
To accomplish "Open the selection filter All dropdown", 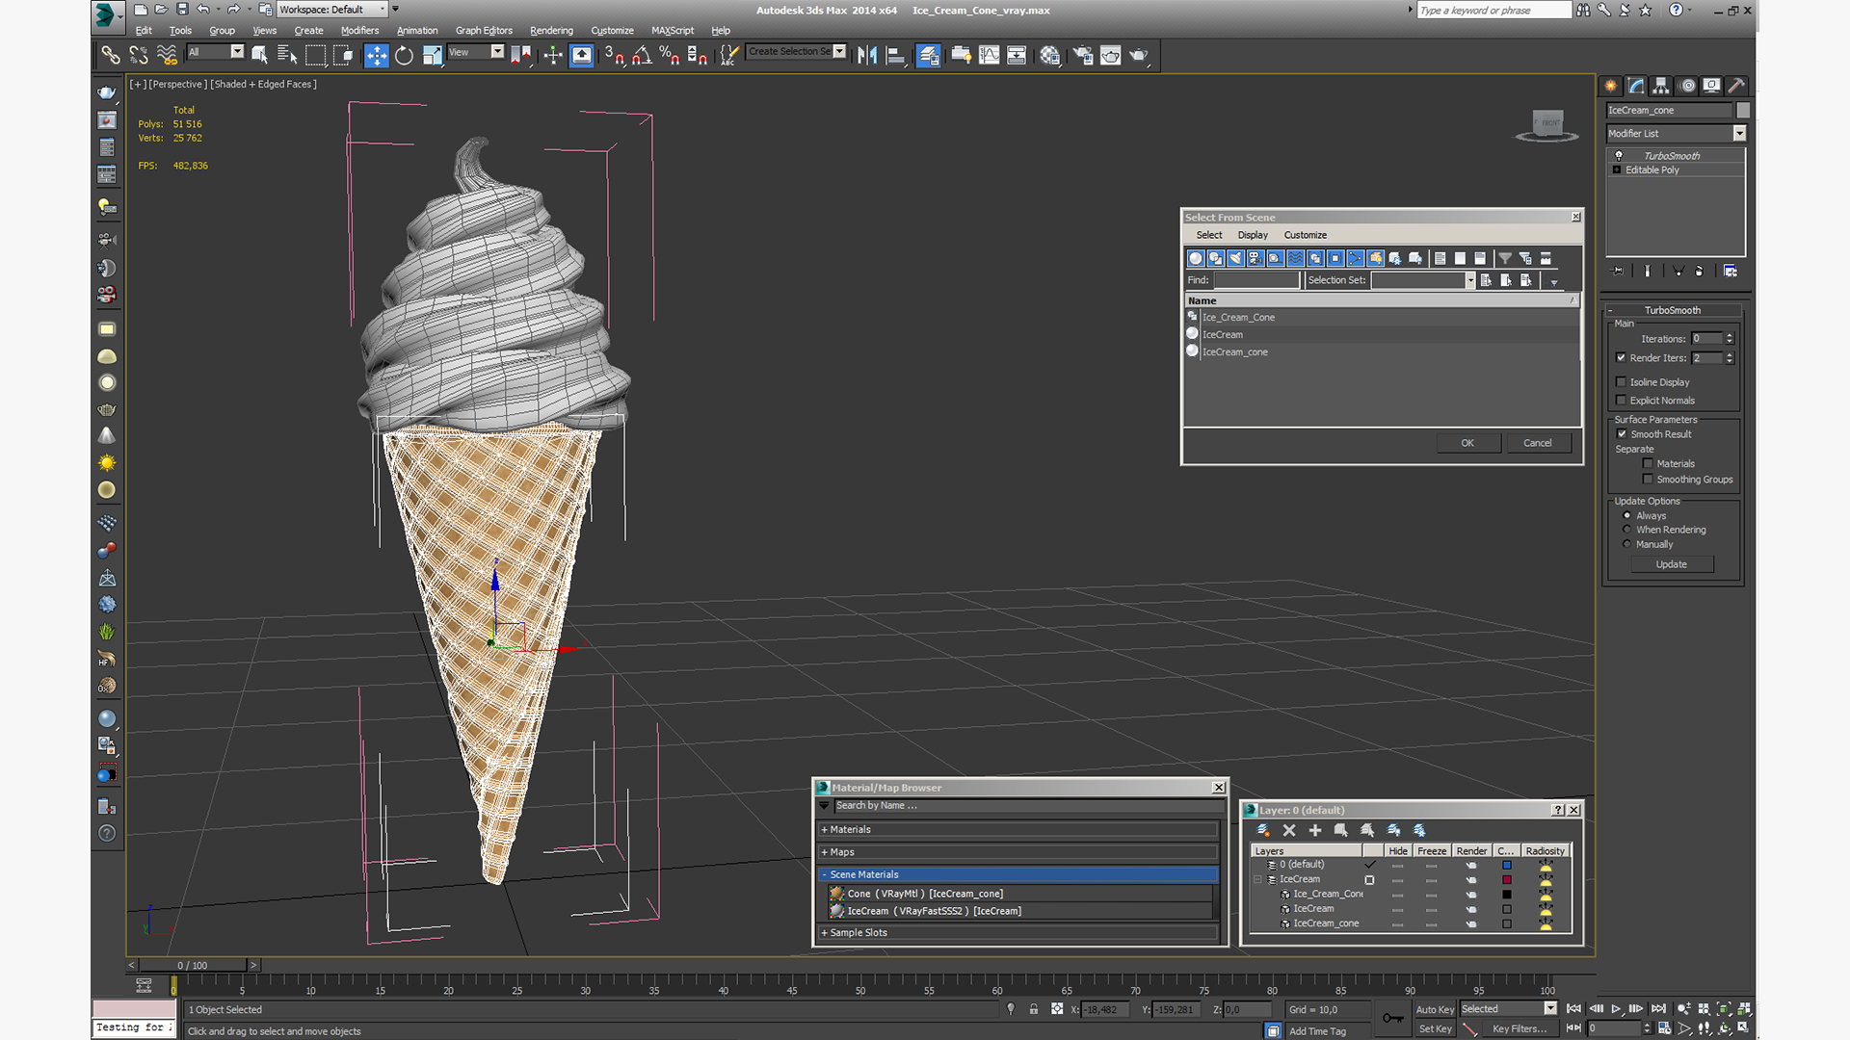I will pos(237,52).
